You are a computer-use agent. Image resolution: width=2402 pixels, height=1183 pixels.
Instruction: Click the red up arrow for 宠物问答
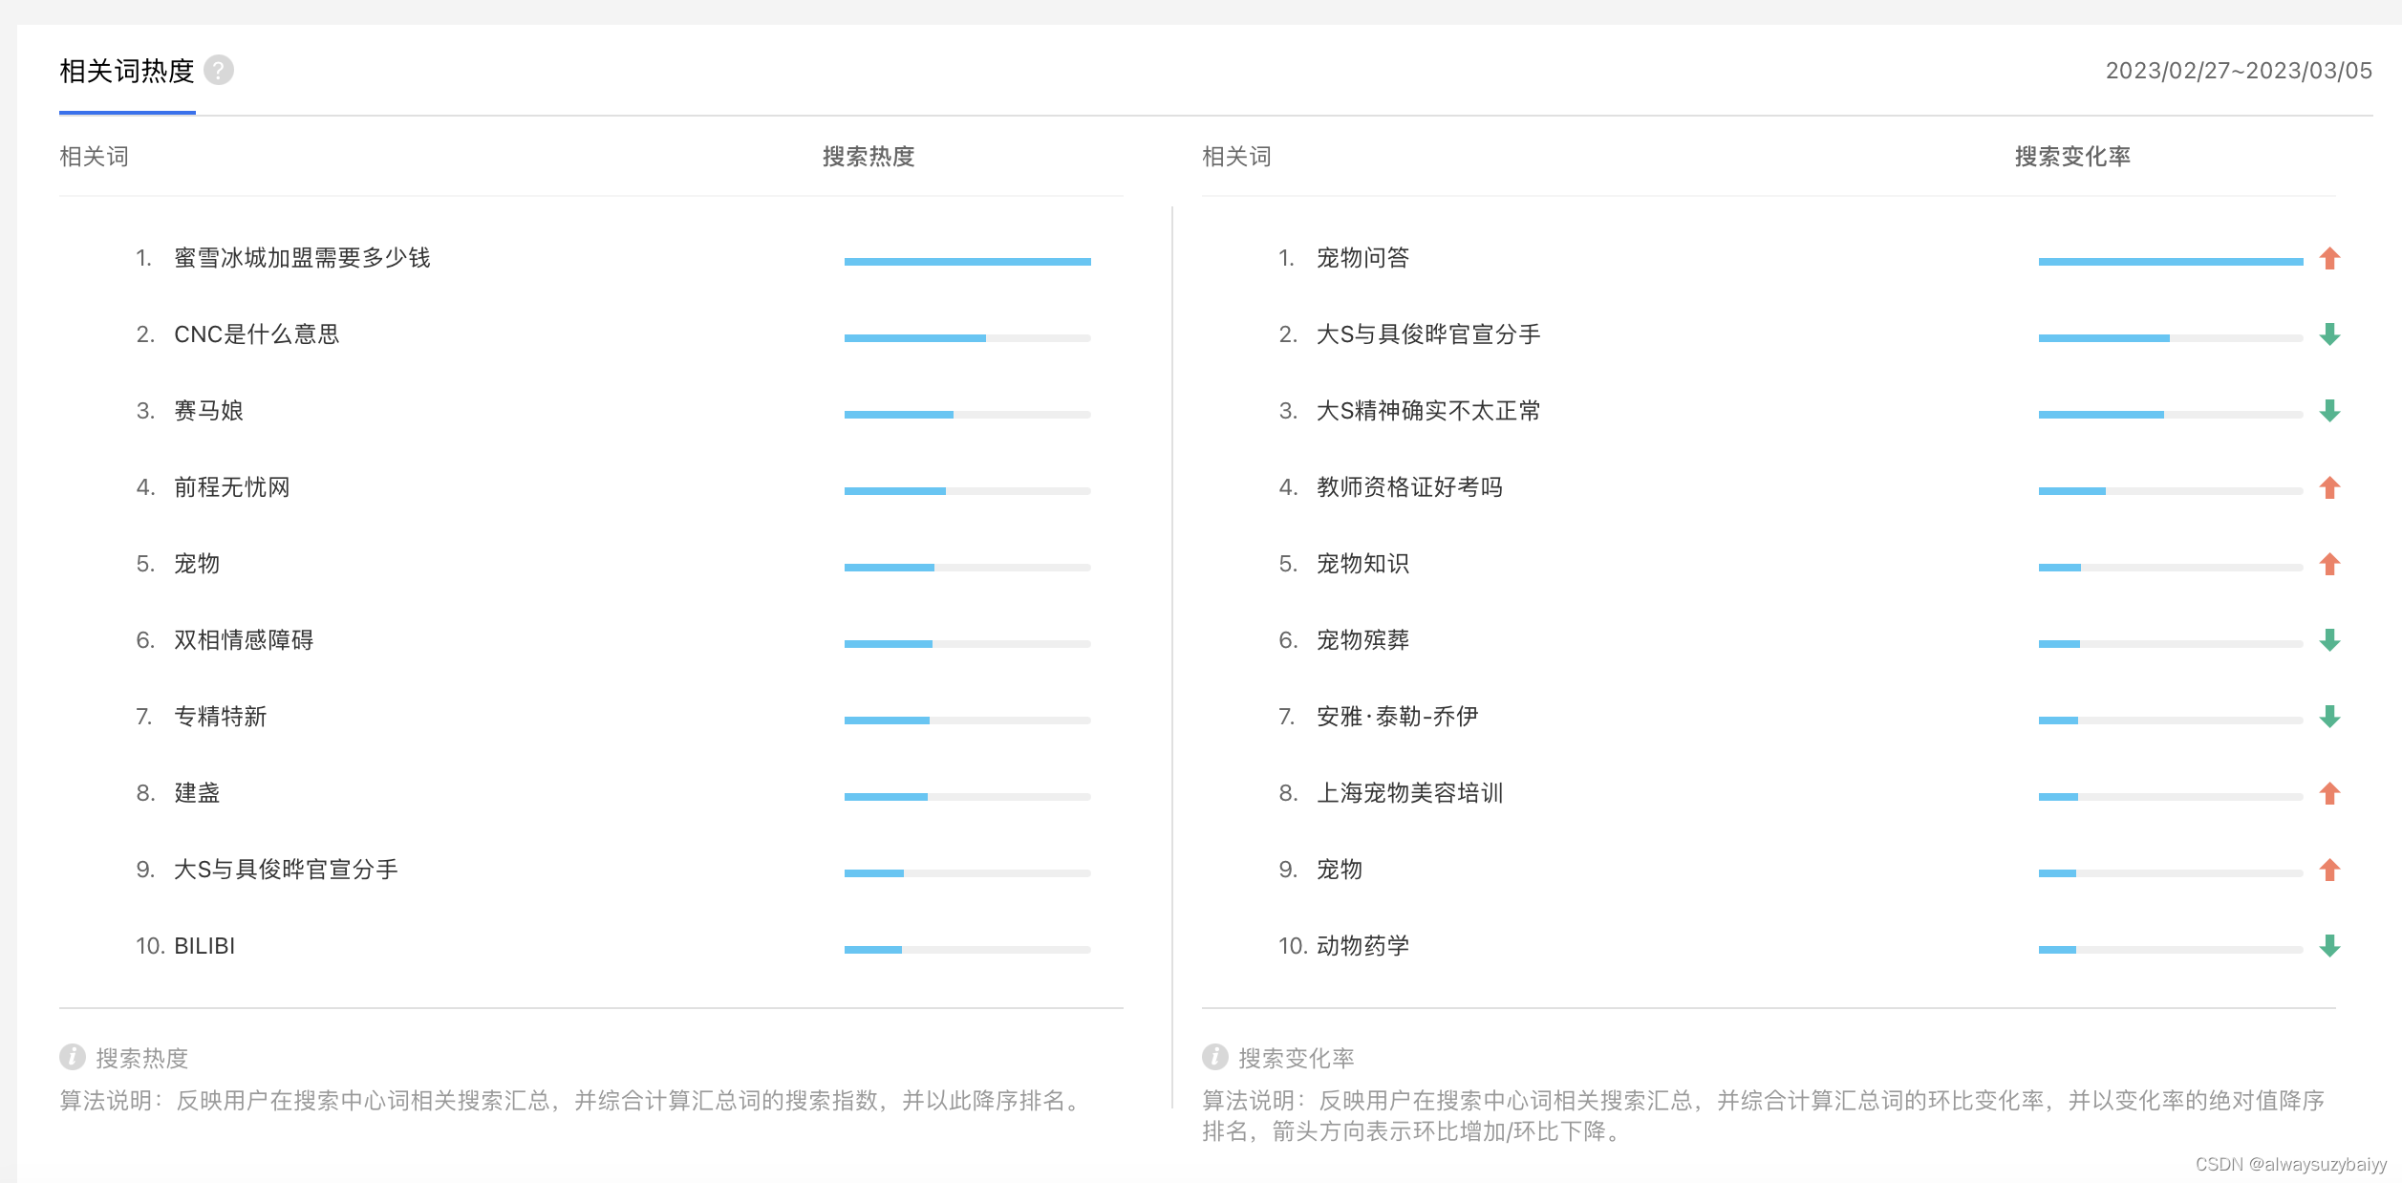pos(2329,258)
